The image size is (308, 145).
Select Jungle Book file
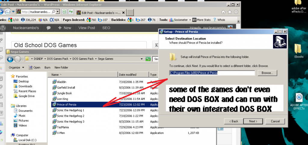tap(64, 93)
